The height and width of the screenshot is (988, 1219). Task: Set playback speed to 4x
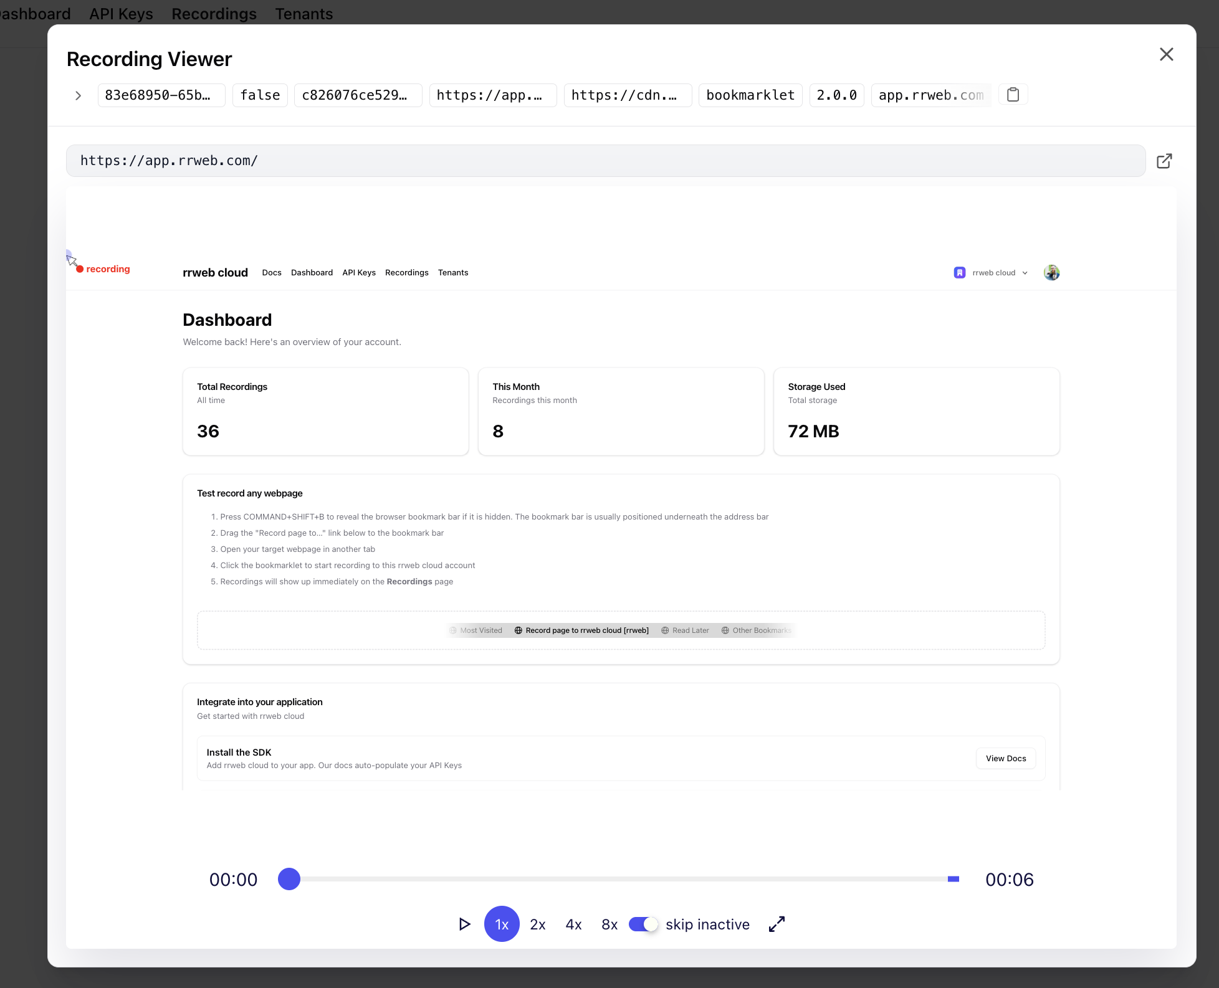coord(573,924)
